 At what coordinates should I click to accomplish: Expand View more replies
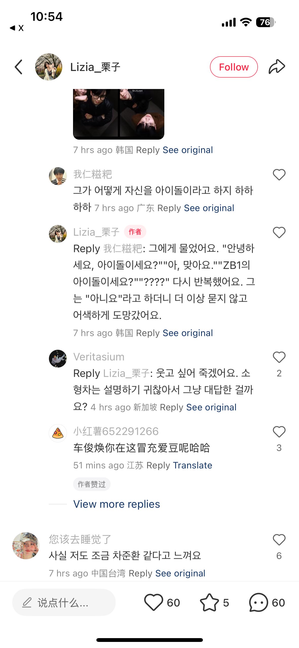pyautogui.click(x=117, y=504)
